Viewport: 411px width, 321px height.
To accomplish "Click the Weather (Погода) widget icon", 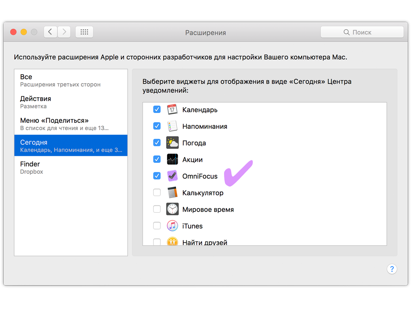I will 172,143.
